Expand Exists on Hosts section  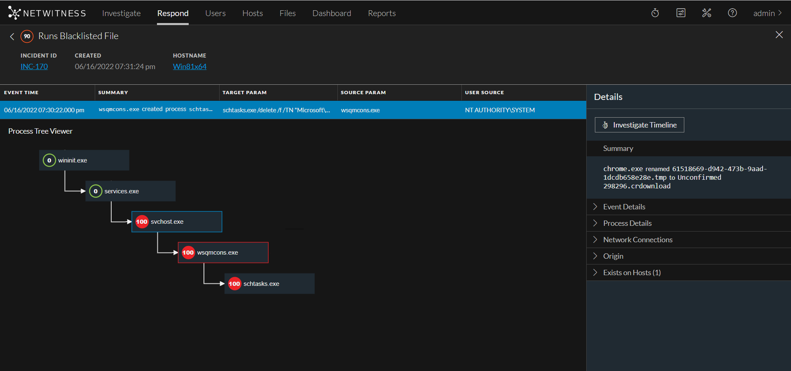632,273
